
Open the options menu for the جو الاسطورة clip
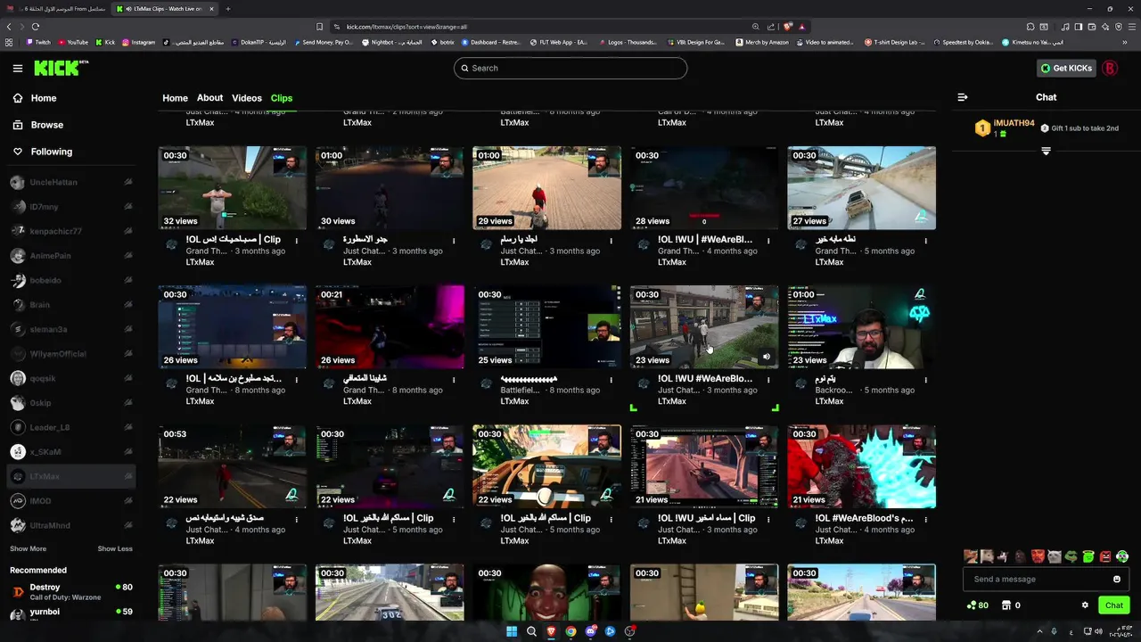pyautogui.click(x=454, y=241)
